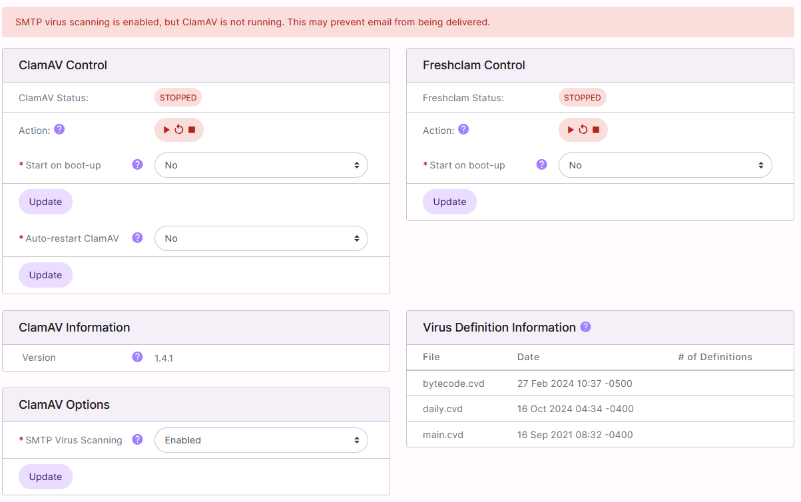Start the ClamAV service with play icon
Viewport: 801px width, 502px height.
166,130
